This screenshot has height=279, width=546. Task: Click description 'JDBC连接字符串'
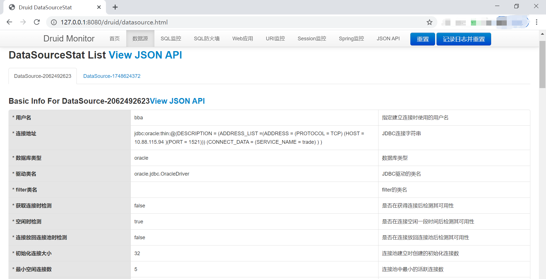coord(402,134)
